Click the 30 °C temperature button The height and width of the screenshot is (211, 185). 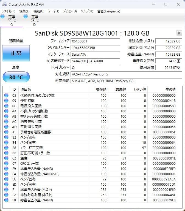point(16,77)
